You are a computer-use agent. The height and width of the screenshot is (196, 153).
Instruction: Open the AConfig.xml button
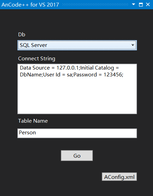point(119,177)
